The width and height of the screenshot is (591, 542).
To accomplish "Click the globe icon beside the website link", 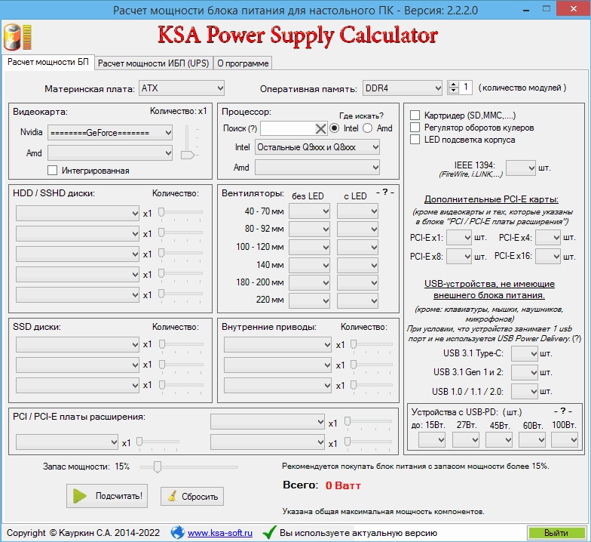I will click(x=178, y=533).
